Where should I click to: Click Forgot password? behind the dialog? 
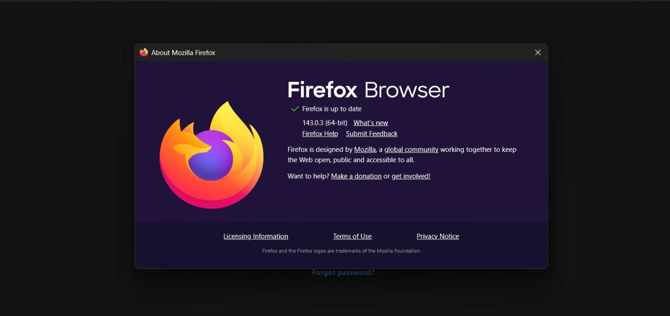343,273
